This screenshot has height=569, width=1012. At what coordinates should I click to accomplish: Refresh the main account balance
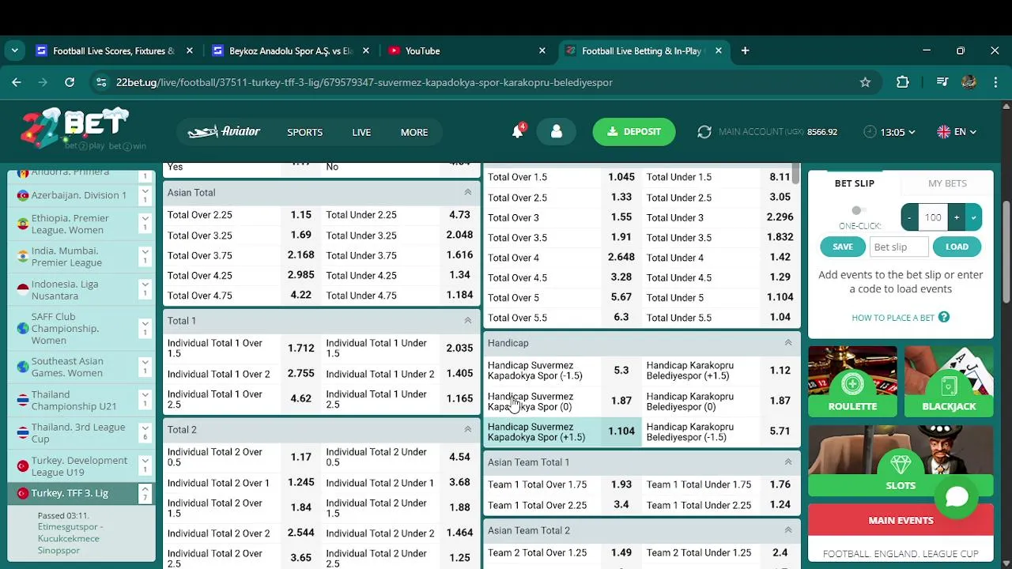tap(704, 132)
